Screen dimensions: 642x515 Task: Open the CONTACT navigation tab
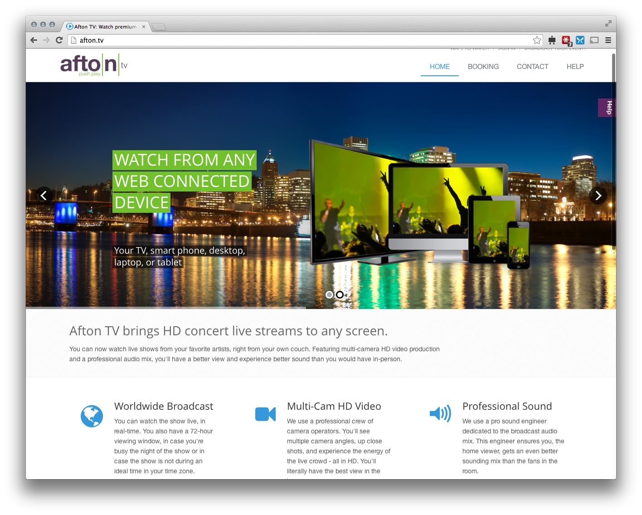tap(532, 67)
